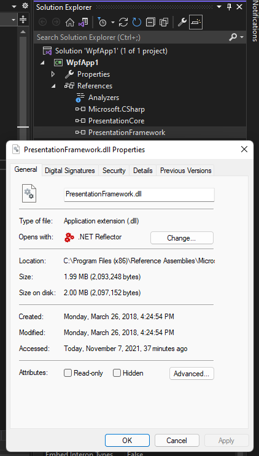The width and height of the screenshot is (259, 456).
Task: Open Properties wrench icon in toolbar
Action: point(182,22)
